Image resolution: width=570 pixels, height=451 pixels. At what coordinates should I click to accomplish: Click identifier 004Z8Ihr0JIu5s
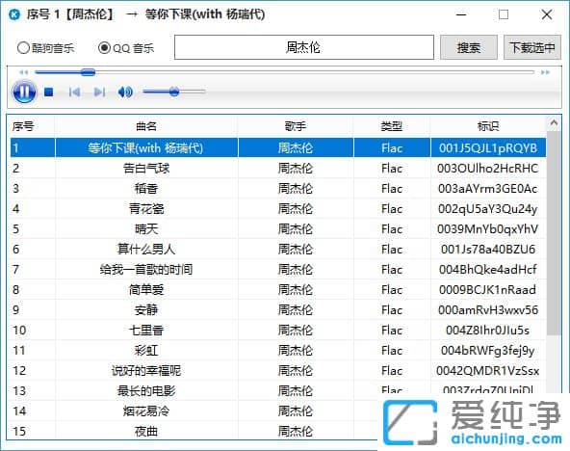click(488, 331)
